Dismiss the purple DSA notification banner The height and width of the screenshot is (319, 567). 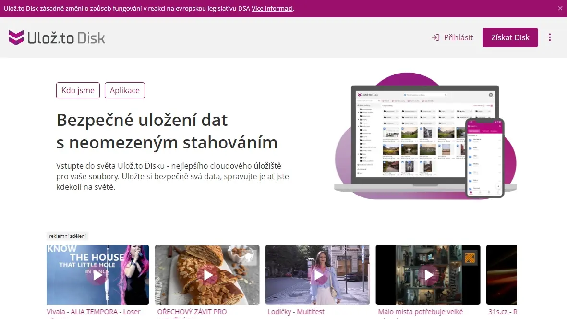tap(560, 8)
